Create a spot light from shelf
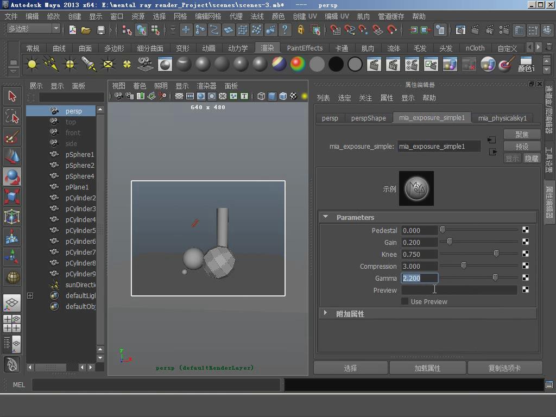Screen dimensions: 556x417 point(89,64)
